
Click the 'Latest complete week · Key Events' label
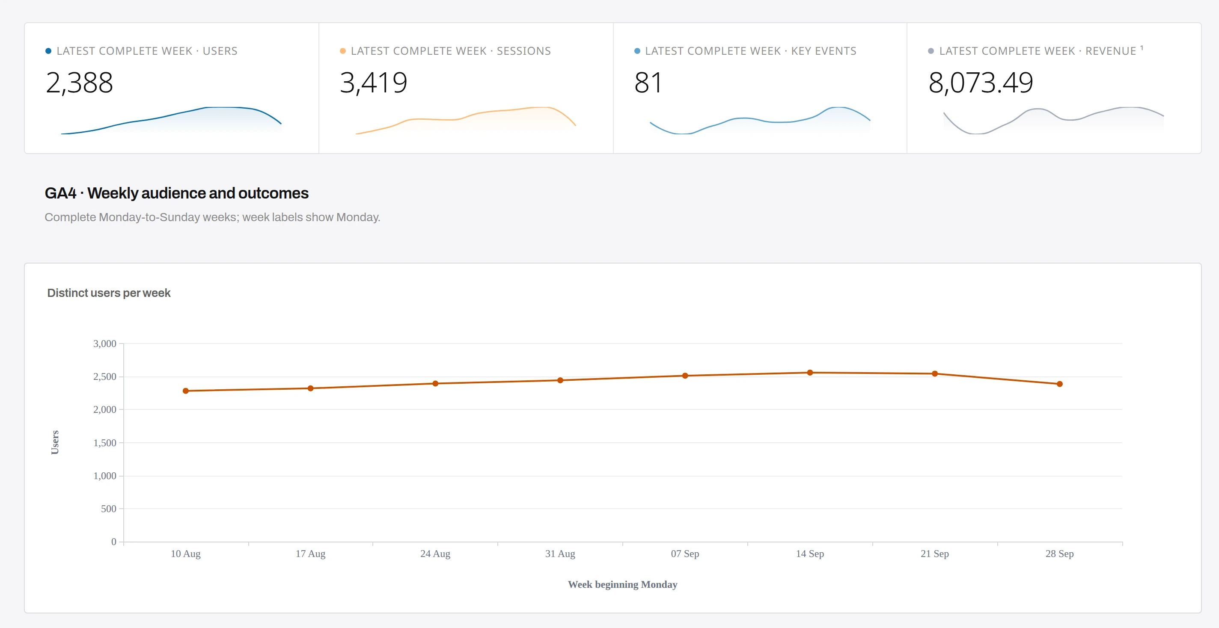750,51
